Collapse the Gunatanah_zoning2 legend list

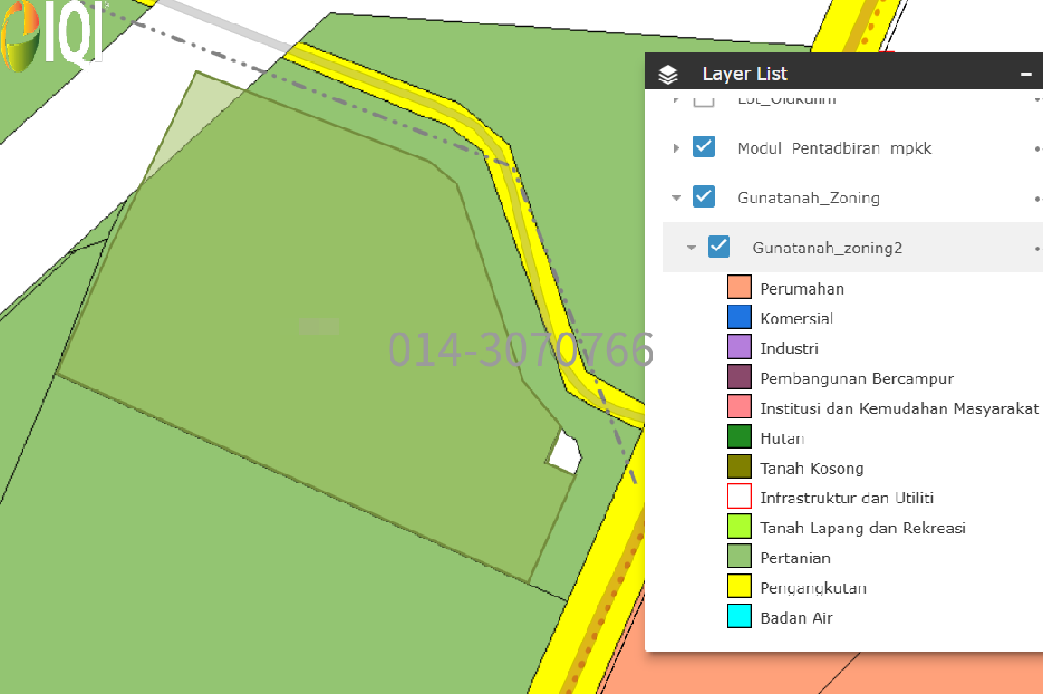pyautogui.click(x=691, y=248)
